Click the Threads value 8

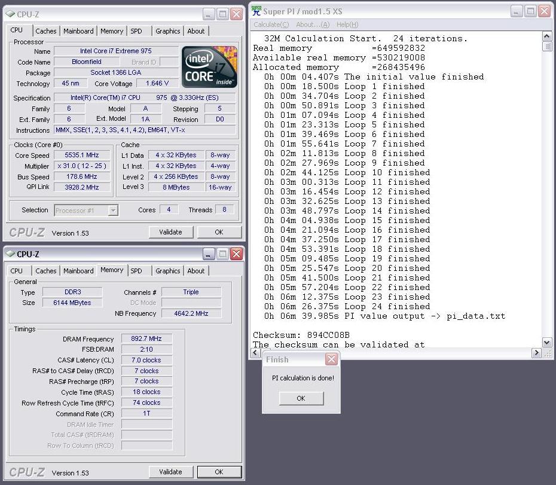(x=224, y=210)
